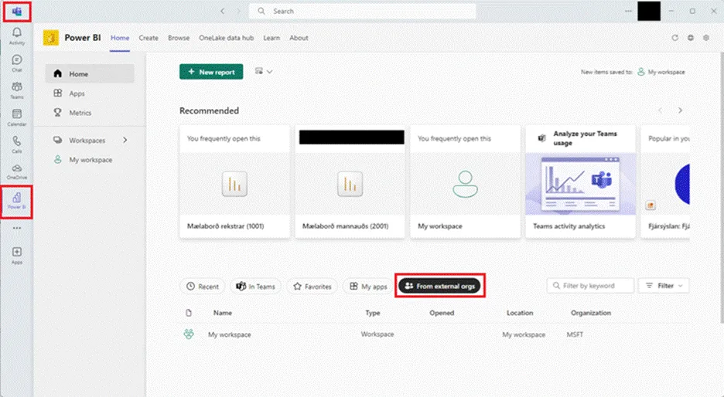Open the Apps store plus icon
Screen dimensions: 724x397
[16, 255]
